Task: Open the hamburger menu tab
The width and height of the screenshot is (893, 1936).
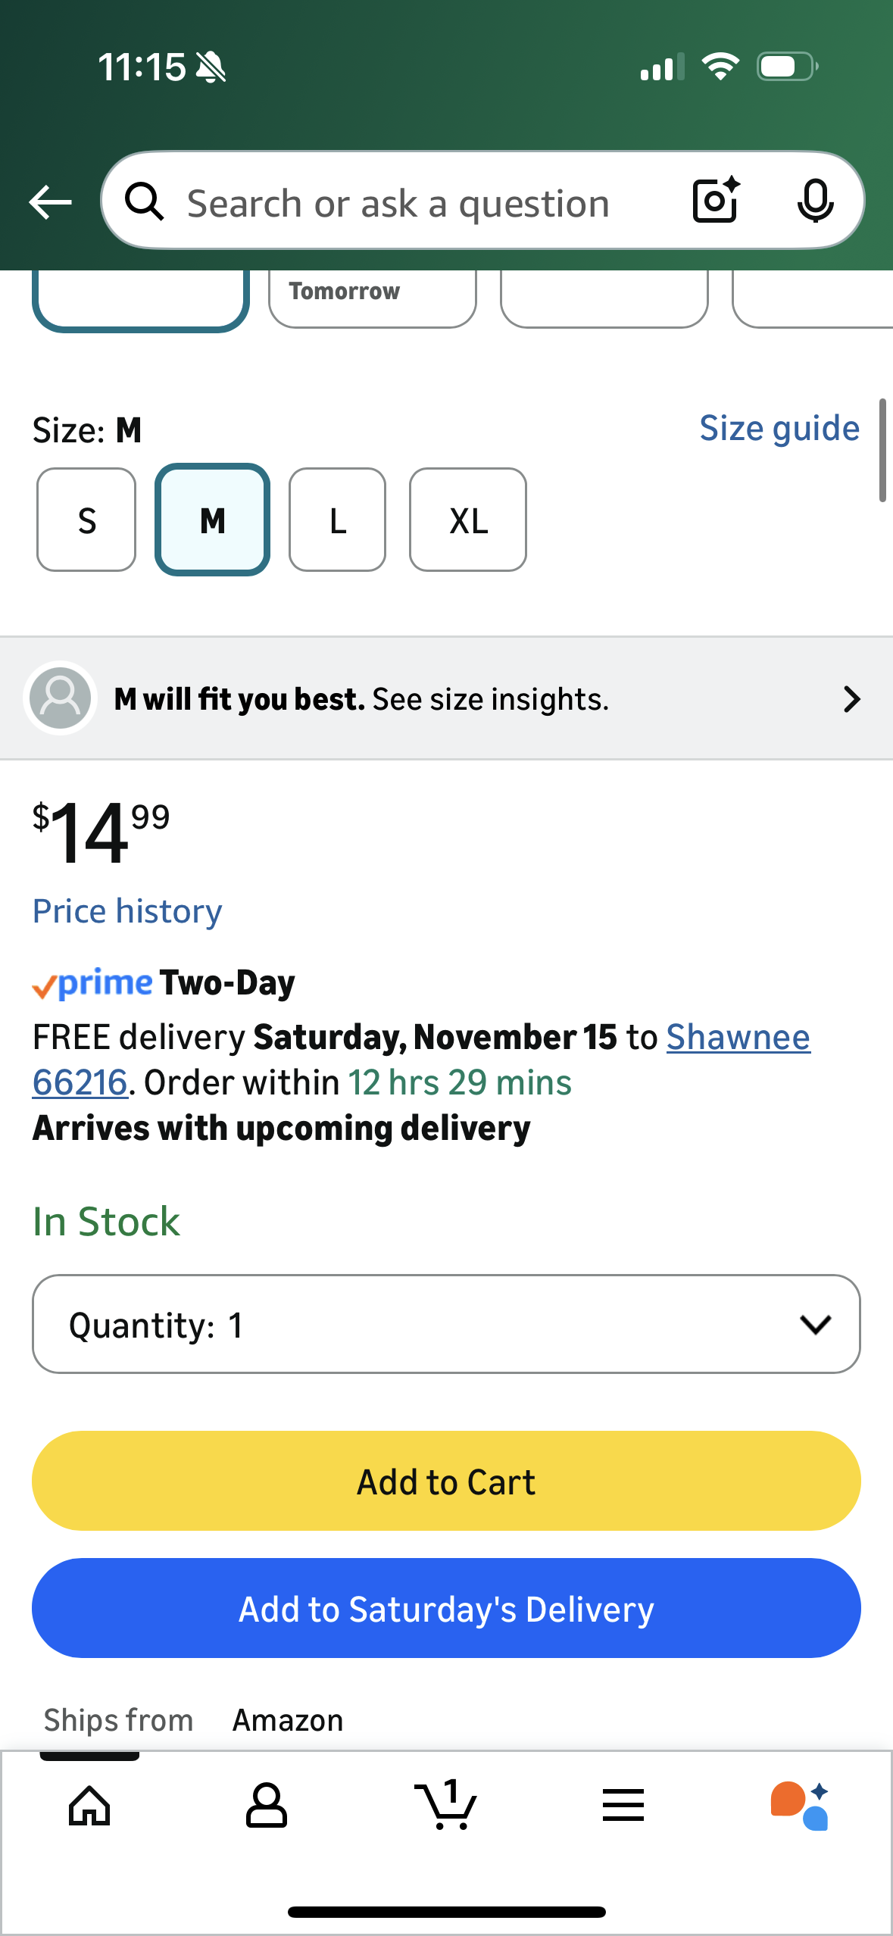Action: point(623,1806)
